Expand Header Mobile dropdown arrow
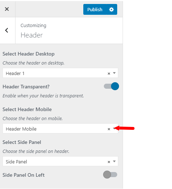The width and height of the screenshot is (172, 189). (114, 128)
